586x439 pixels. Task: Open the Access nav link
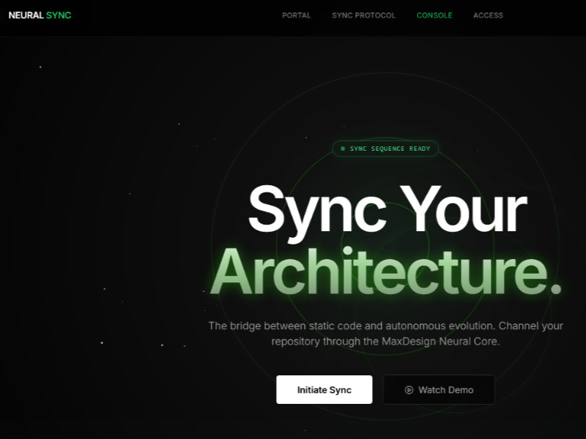tap(488, 15)
